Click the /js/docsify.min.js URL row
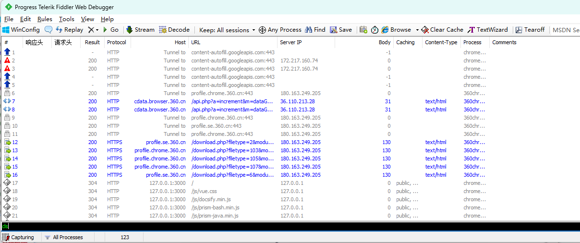Image resolution: width=580 pixels, height=243 pixels. point(211,199)
